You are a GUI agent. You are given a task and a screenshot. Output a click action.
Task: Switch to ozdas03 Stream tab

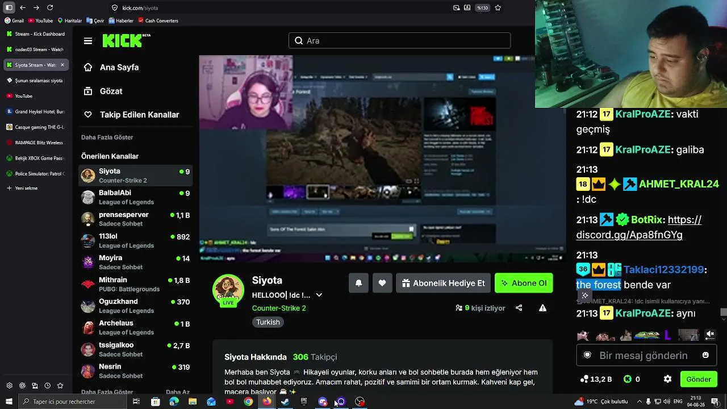point(36,49)
